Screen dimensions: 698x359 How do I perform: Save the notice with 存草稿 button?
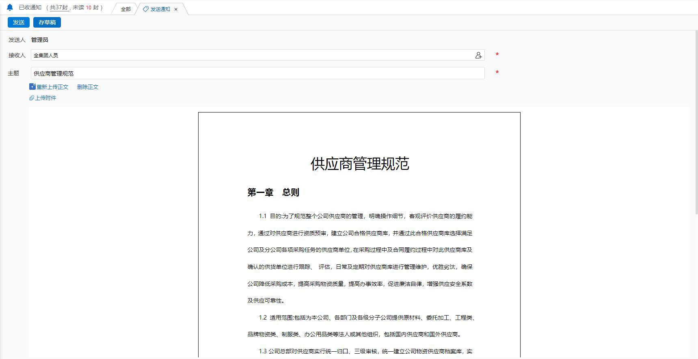(47, 22)
